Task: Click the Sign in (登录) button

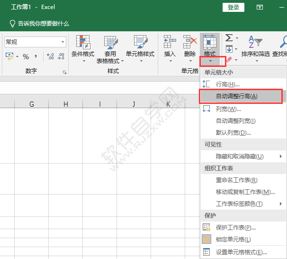Action: pos(233,7)
